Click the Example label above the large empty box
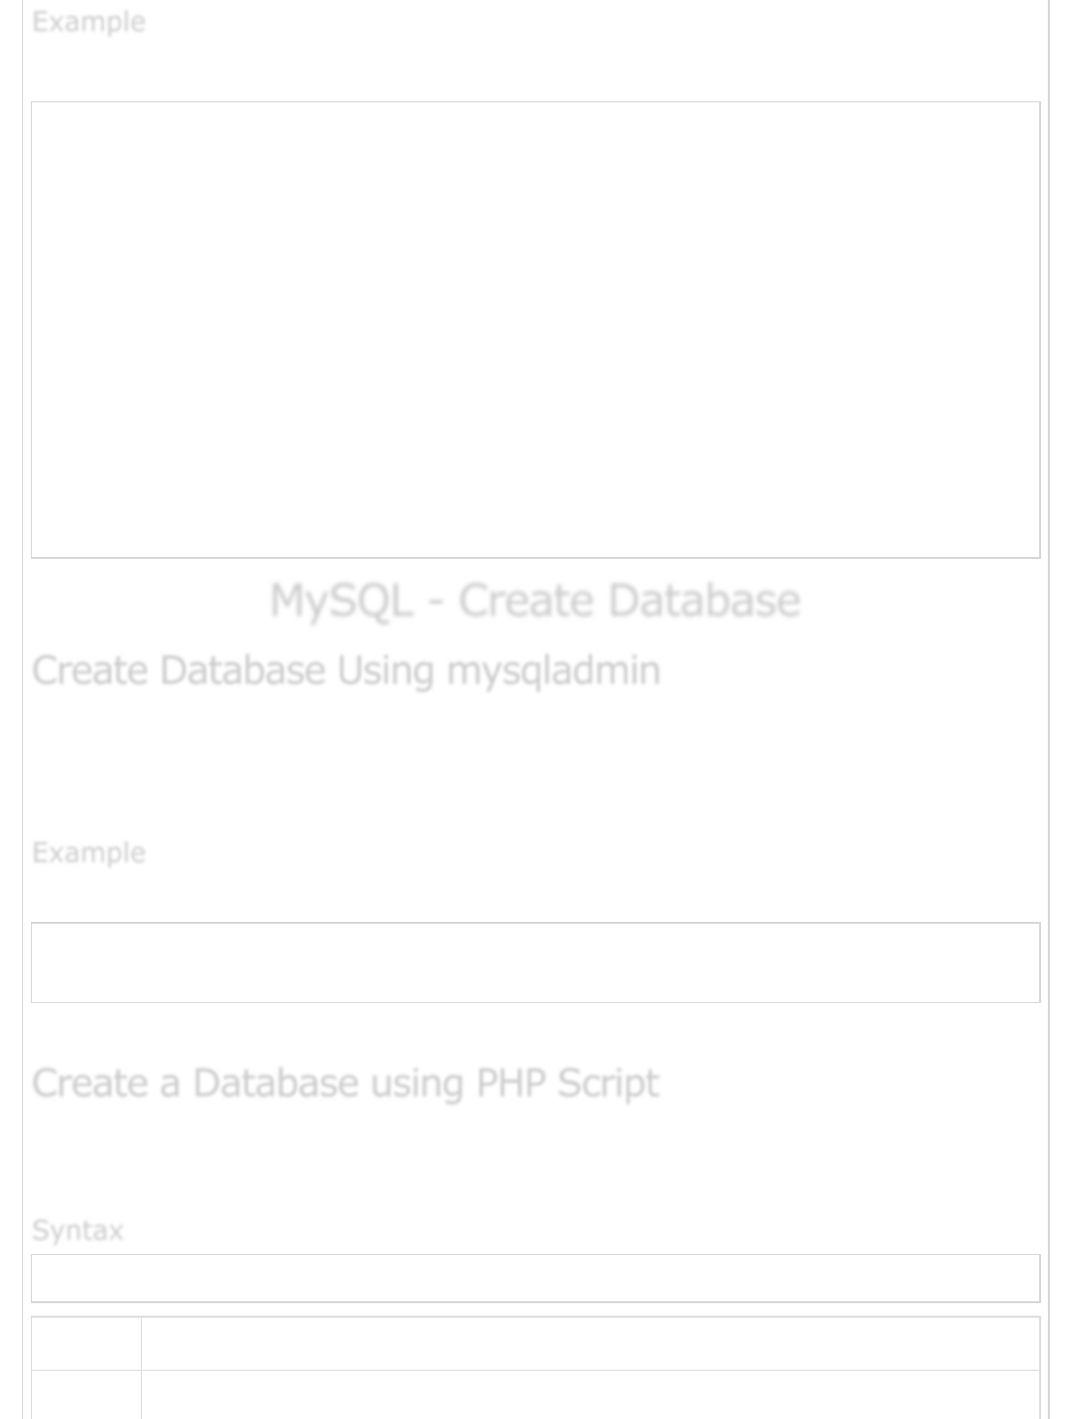This screenshot has width=1071, height=1419. (x=89, y=22)
